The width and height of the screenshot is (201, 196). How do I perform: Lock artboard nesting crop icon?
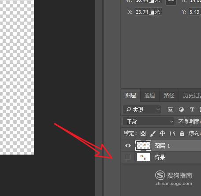172,133
